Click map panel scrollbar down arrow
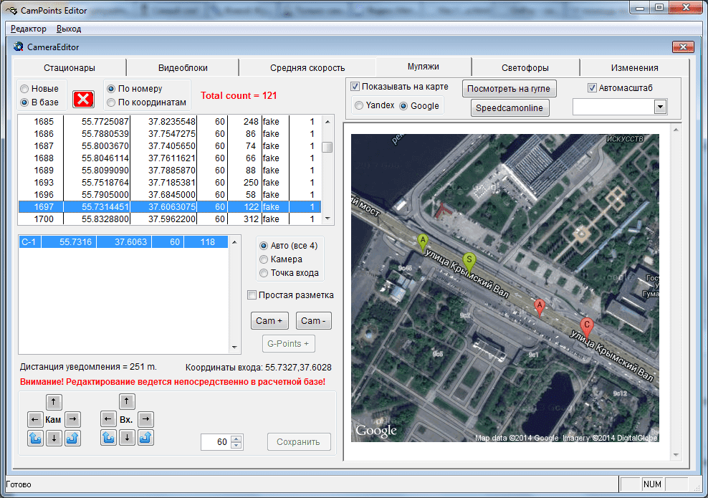Image resolution: width=708 pixels, height=498 pixels. (676, 455)
